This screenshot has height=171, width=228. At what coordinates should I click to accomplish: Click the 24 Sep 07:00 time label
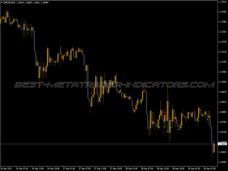coord(22,168)
